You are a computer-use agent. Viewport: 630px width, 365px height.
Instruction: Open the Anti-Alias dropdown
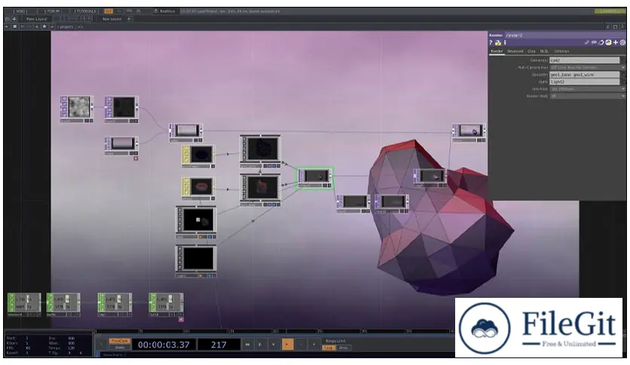coord(587,89)
